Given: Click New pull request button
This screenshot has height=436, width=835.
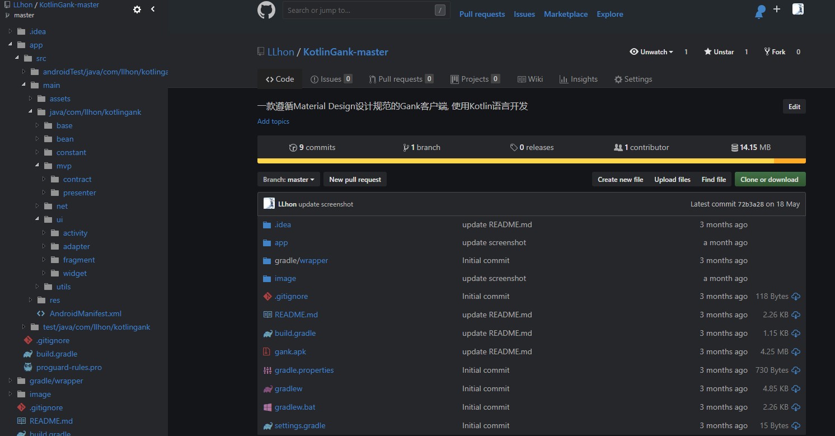Looking at the screenshot, I should [x=355, y=180].
